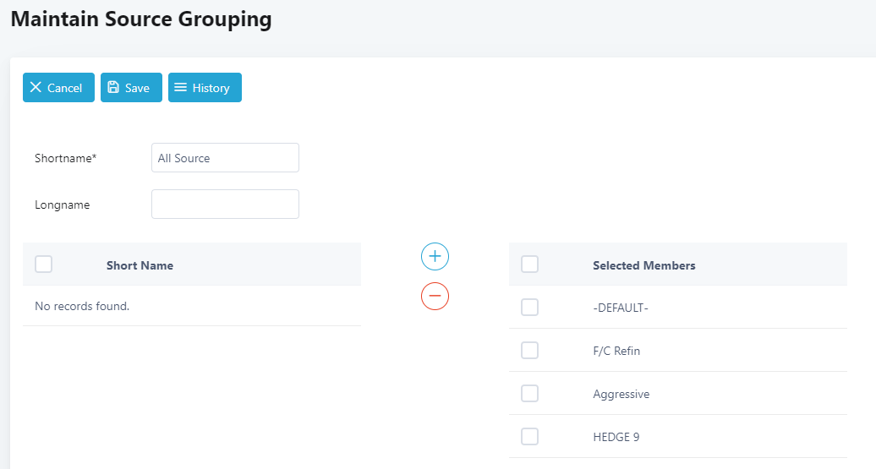Click the Short Name column header

tap(140, 265)
